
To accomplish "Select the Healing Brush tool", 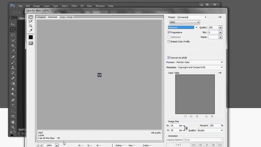I will [x=13, y=57].
